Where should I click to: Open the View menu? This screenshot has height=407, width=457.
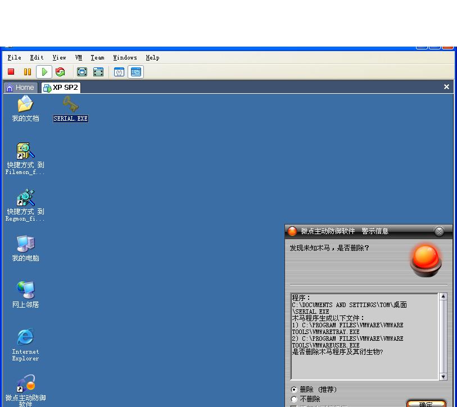[x=59, y=58]
